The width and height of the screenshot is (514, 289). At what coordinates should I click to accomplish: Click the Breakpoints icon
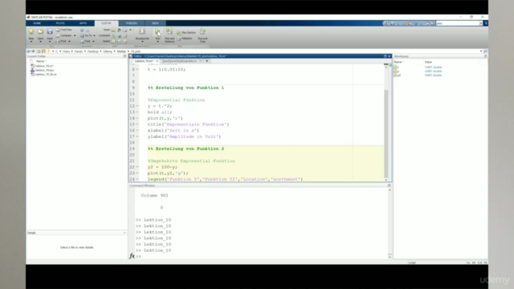click(x=142, y=31)
